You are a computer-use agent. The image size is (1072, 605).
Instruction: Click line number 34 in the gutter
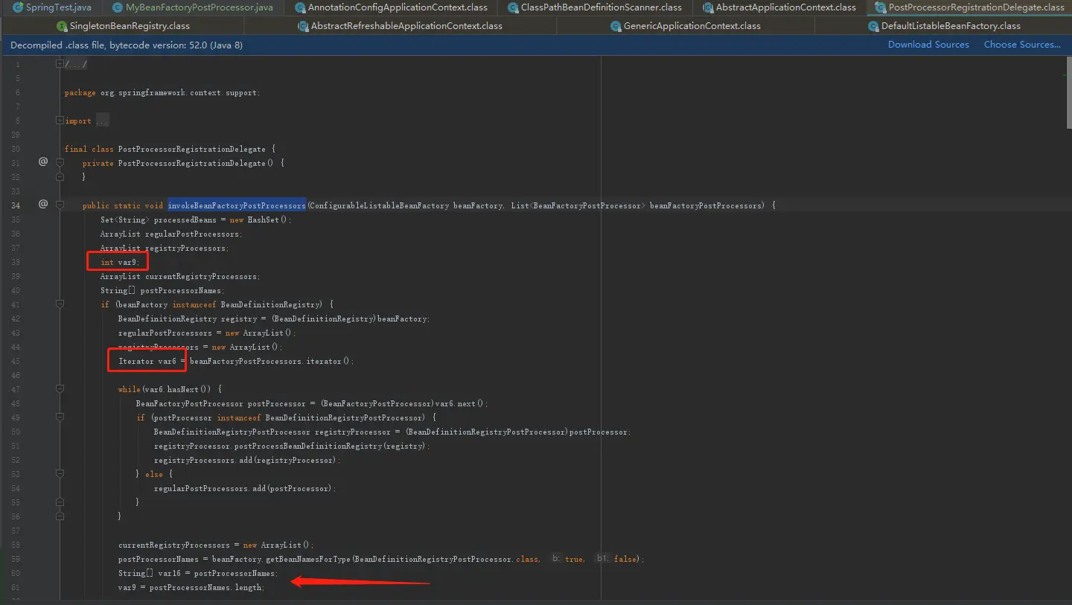16,205
